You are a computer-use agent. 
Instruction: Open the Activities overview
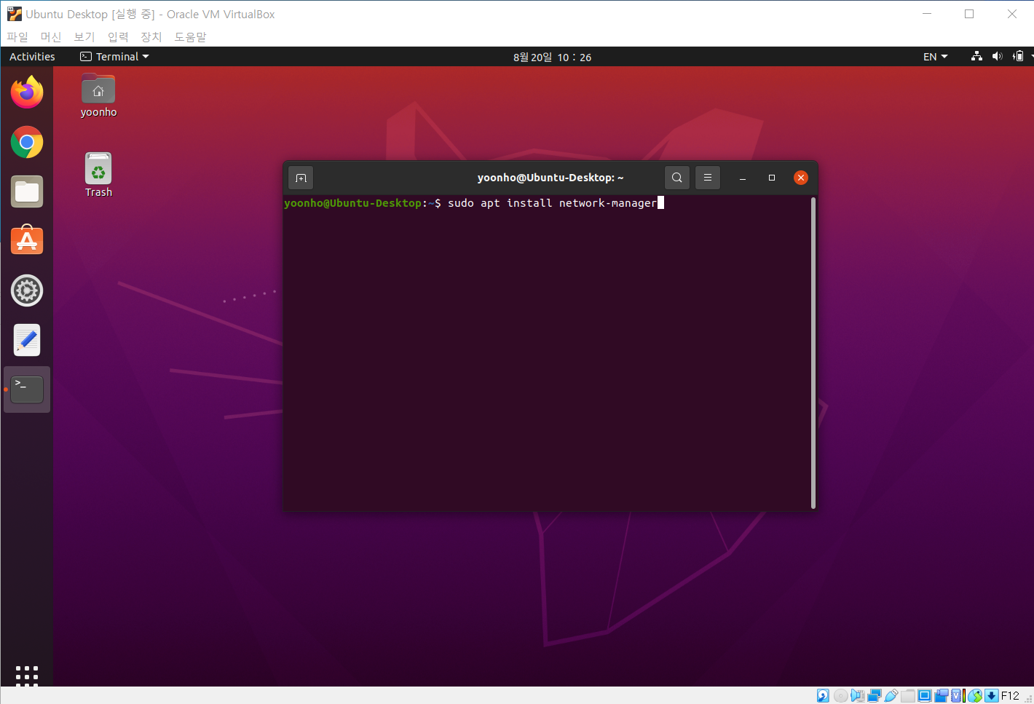tap(32, 56)
